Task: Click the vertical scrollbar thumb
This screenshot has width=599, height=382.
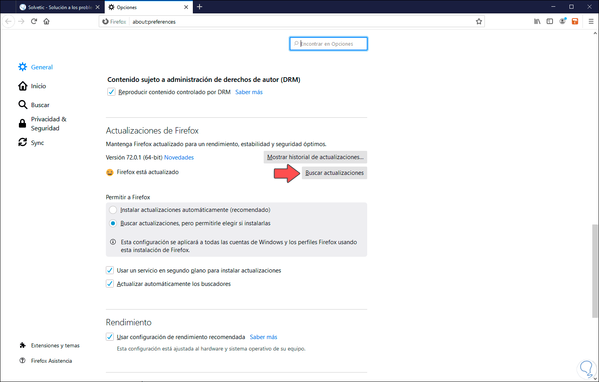Action: (595, 271)
